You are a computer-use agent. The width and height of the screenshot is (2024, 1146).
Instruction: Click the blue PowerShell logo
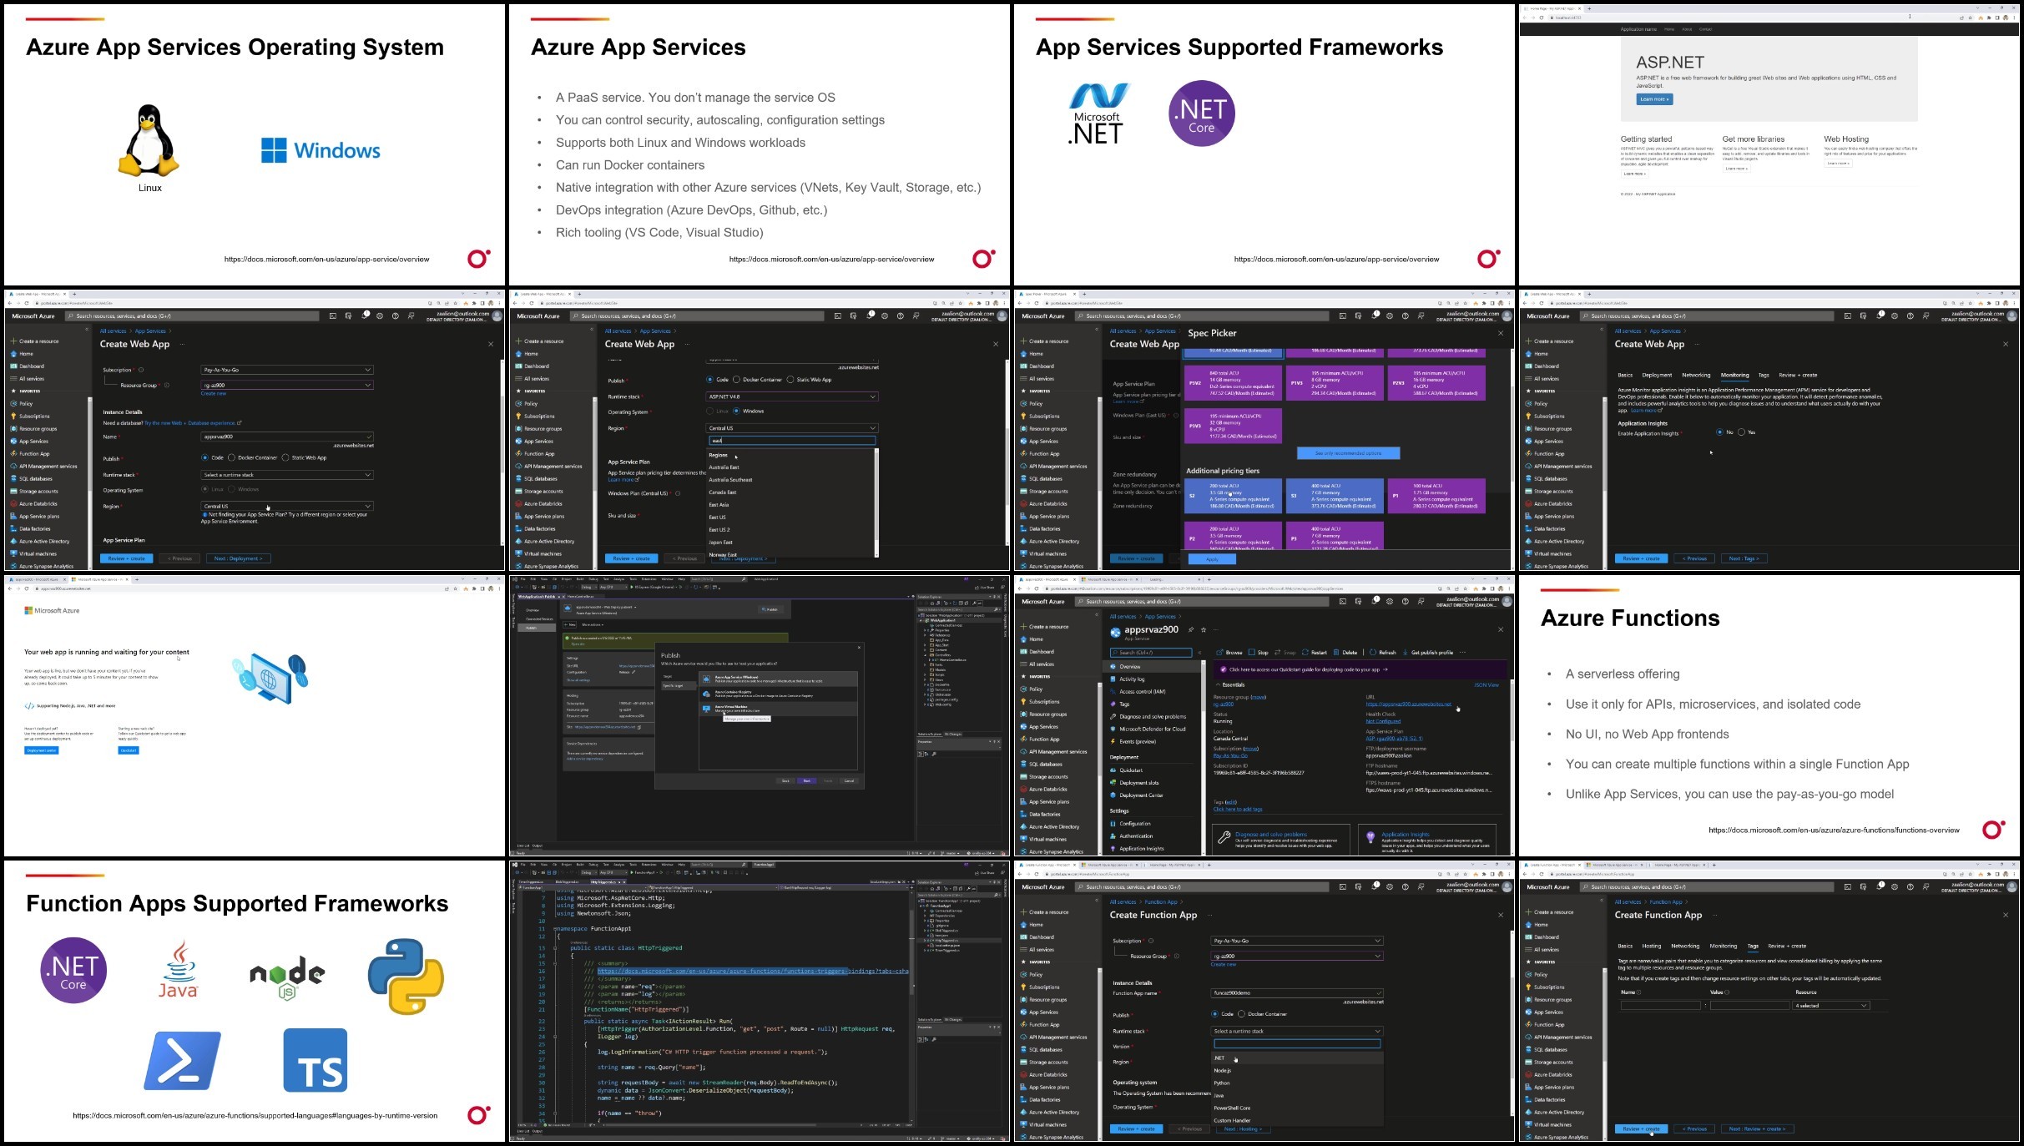182,1061
